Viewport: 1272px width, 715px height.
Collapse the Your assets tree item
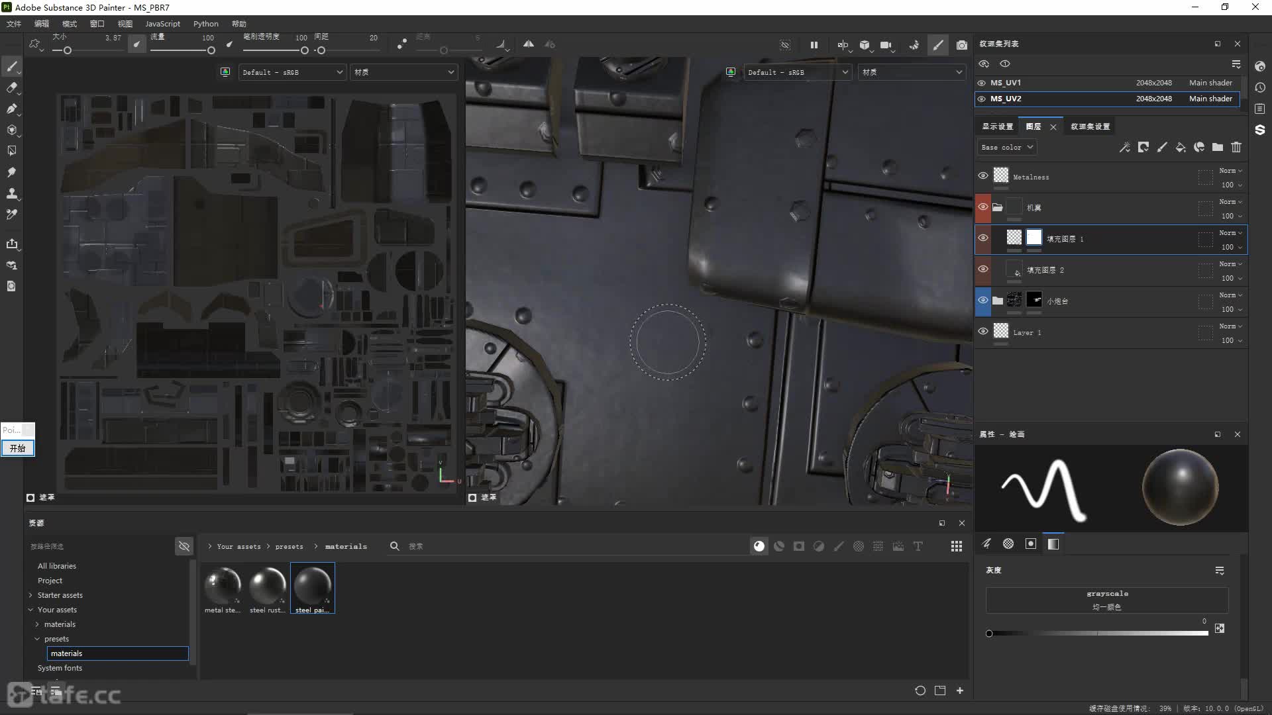pos(30,610)
